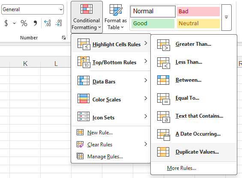Open the Clear Rules submenu
This screenshot has width=242, height=178.
[x=111, y=145]
